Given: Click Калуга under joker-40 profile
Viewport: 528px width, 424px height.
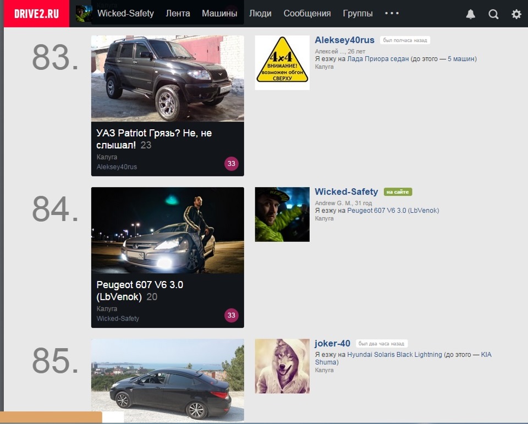Looking at the screenshot, I should pos(324,370).
